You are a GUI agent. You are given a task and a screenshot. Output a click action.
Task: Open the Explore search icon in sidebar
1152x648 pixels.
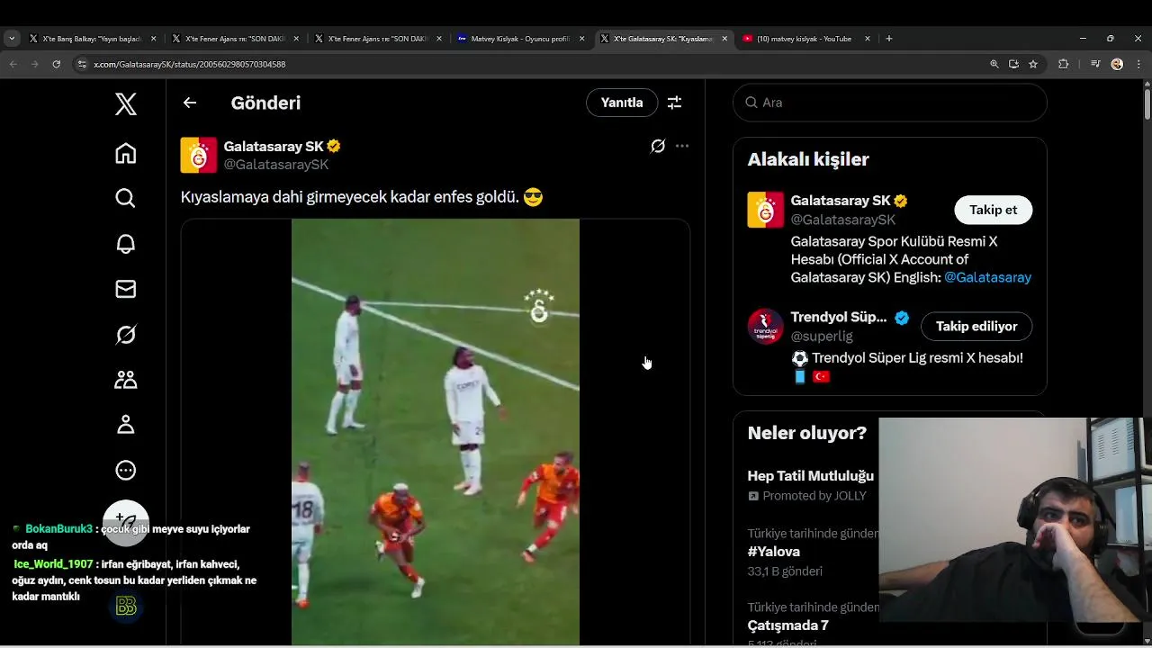126,198
